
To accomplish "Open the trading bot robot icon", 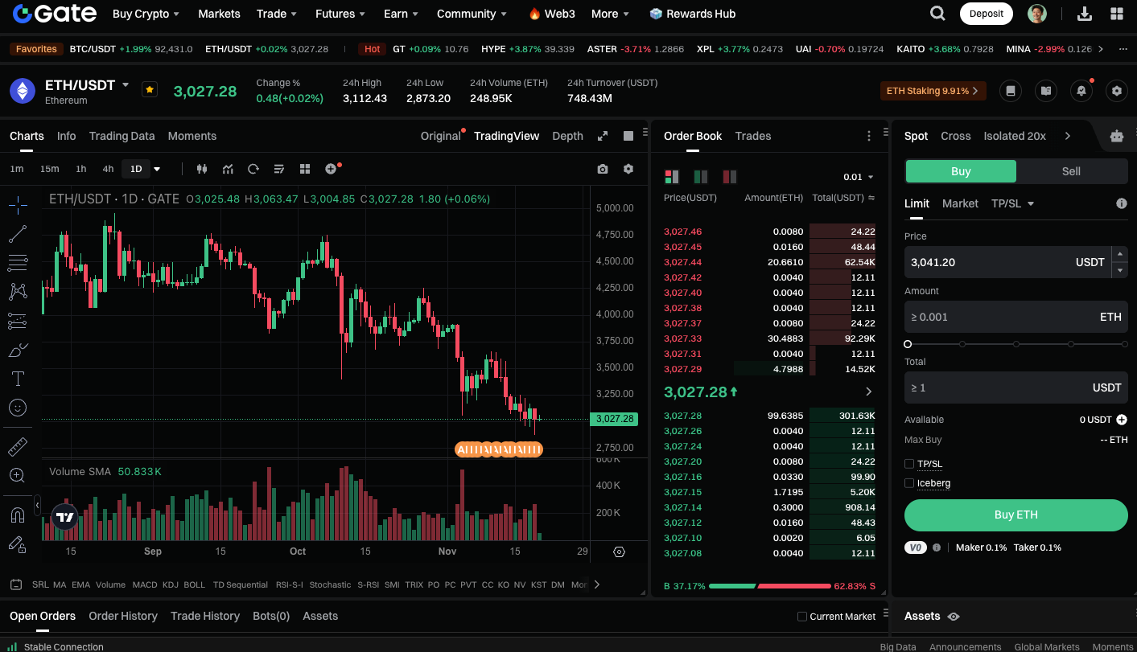I will [x=1117, y=136].
